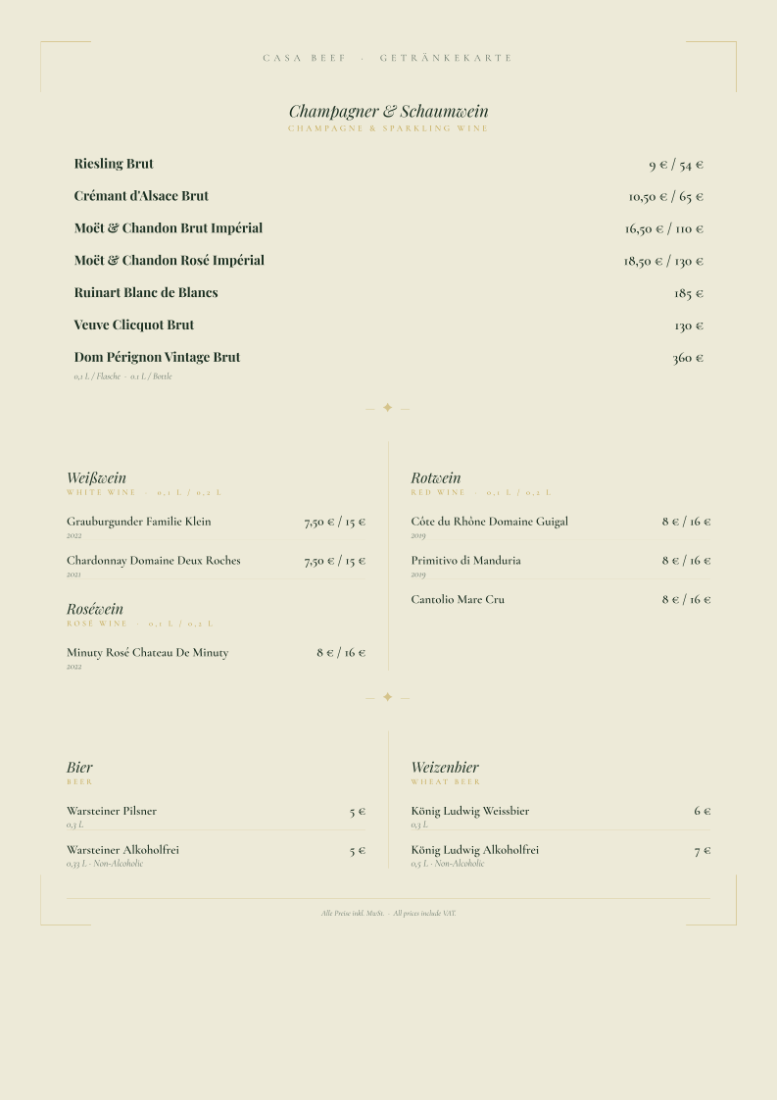Screen dimensions: 777x1100
Task: Click Crémant d'Alsace Brut item
Action: (388, 196)
